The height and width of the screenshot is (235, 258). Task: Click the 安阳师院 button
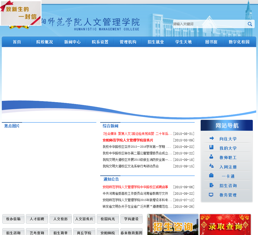[x=108, y=232]
